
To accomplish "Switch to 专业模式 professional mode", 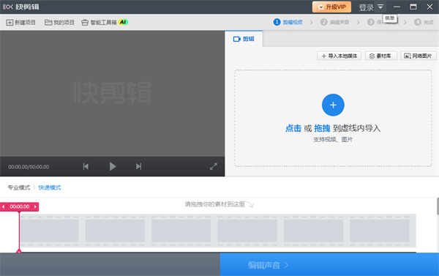I will point(19,187).
